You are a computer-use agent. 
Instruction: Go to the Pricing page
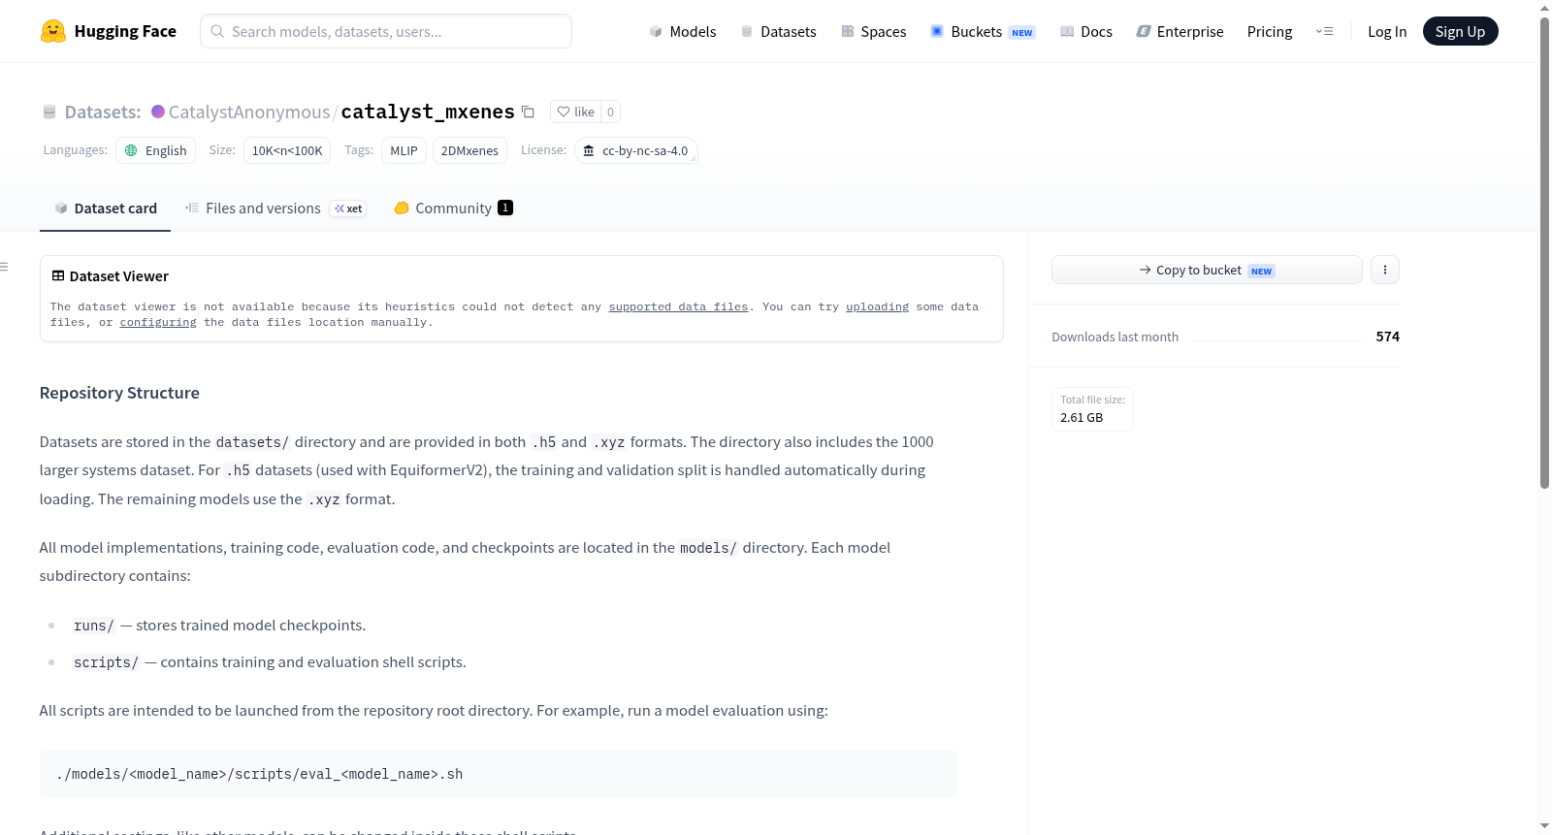coord(1270,32)
